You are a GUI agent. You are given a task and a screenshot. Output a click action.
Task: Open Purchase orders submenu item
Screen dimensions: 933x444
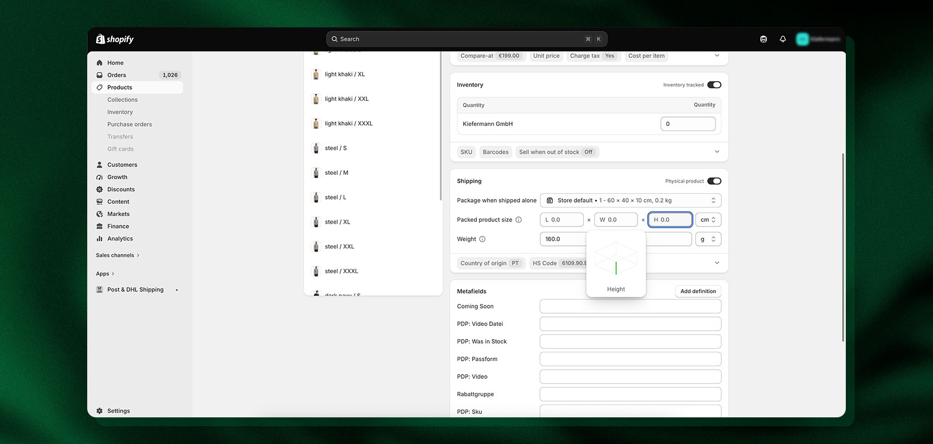129,124
